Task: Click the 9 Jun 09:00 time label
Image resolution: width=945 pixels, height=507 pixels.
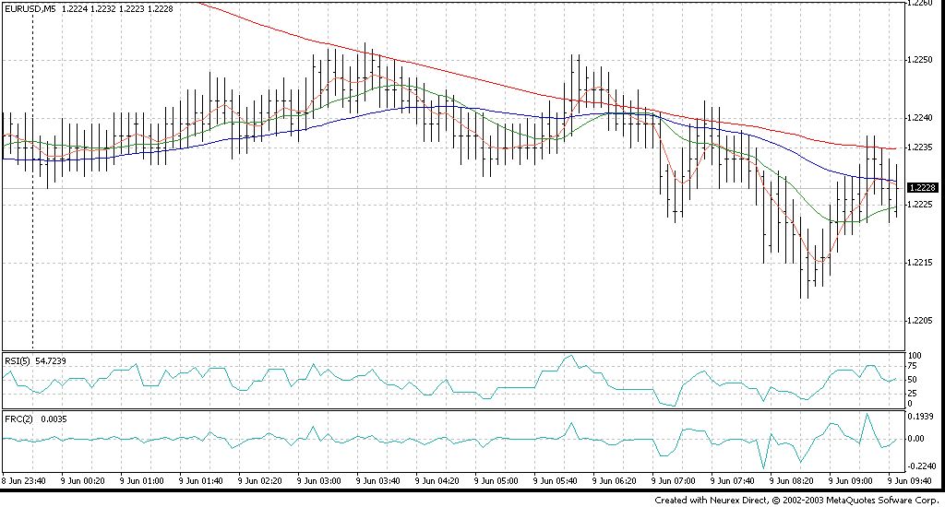Action: tap(850, 480)
